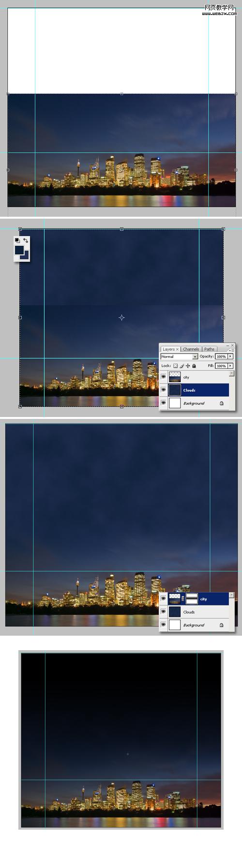Screen dimensions: 242x849
Task: Switch to the Paths tab
Action: [x=209, y=349]
